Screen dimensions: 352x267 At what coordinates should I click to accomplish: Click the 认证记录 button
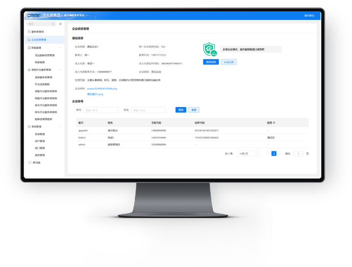point(229,62)
